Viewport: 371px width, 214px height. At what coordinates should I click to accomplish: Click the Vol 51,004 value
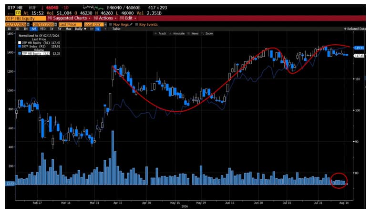pos(60,13)
